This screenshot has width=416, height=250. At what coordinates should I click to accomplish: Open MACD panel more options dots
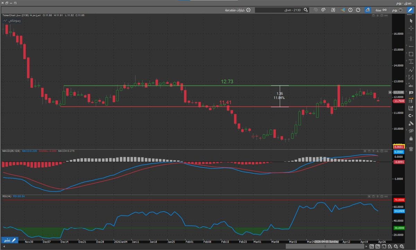(x=386, y=151)
